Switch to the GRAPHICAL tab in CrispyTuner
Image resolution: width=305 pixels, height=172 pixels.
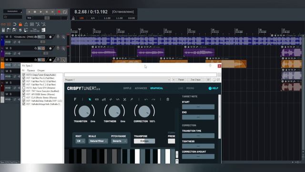[157, 88]
